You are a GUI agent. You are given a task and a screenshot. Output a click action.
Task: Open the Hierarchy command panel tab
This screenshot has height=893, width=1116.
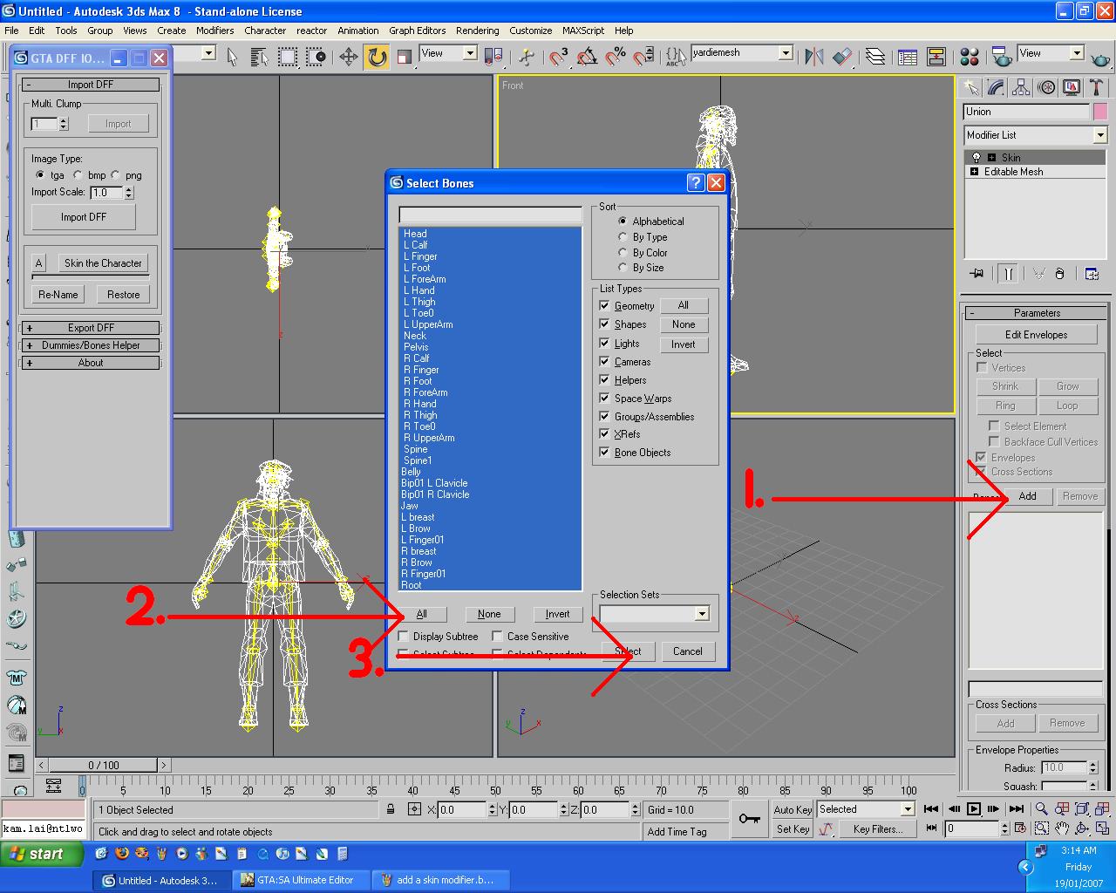tap(1021, 87)
